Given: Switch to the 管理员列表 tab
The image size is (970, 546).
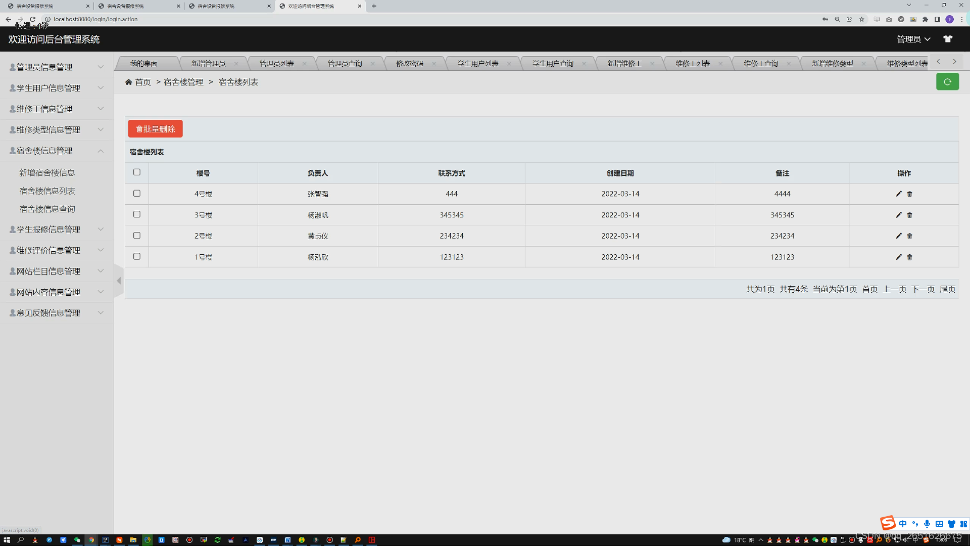Looking at the screenshot, I should [x=276, y=63].
